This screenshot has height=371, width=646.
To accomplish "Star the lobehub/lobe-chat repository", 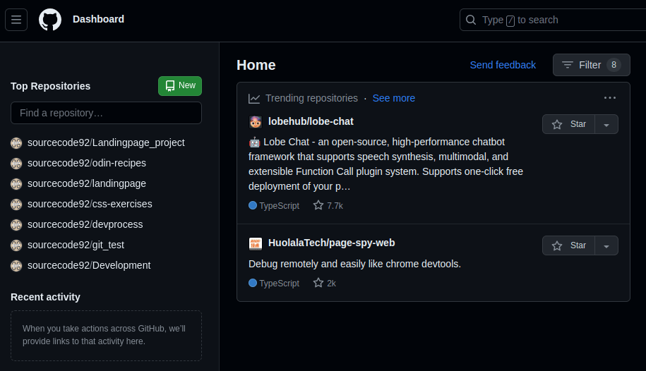I will 568,124.
